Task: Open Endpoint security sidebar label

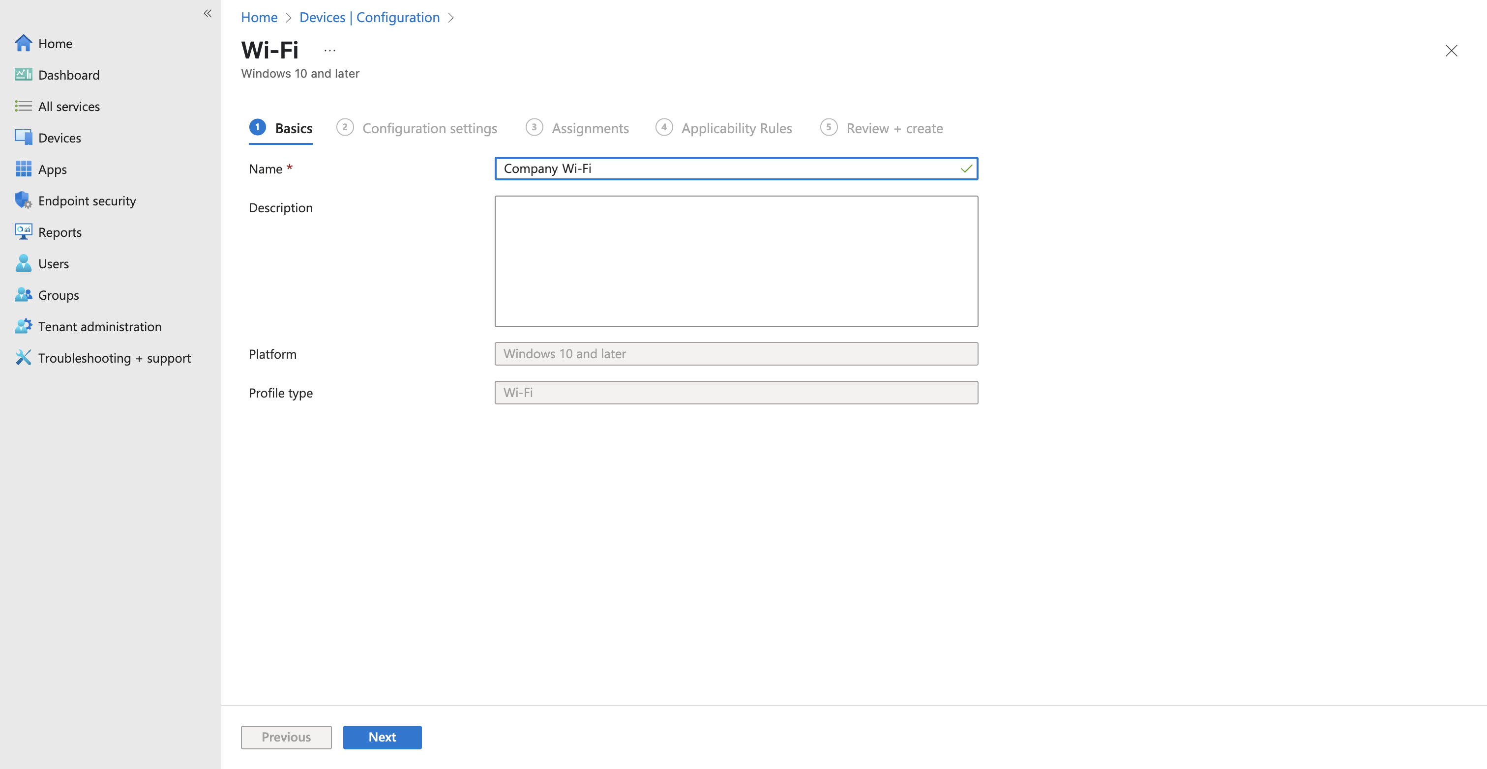Action: (87, 201)
